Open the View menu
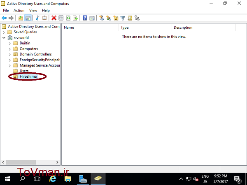247x185 pixels. point(33,11)
